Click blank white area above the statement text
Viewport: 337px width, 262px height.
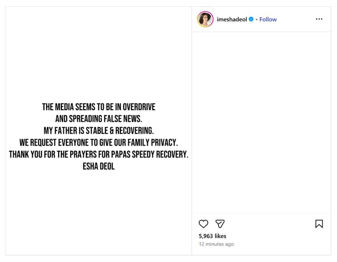coord(98,55)
